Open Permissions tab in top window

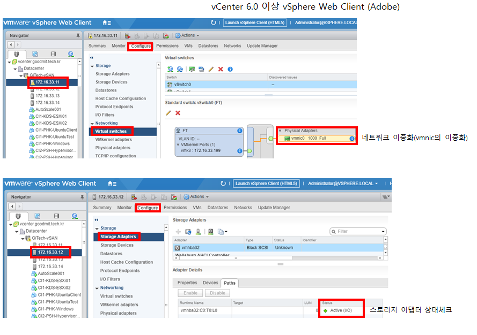[167, 46]
